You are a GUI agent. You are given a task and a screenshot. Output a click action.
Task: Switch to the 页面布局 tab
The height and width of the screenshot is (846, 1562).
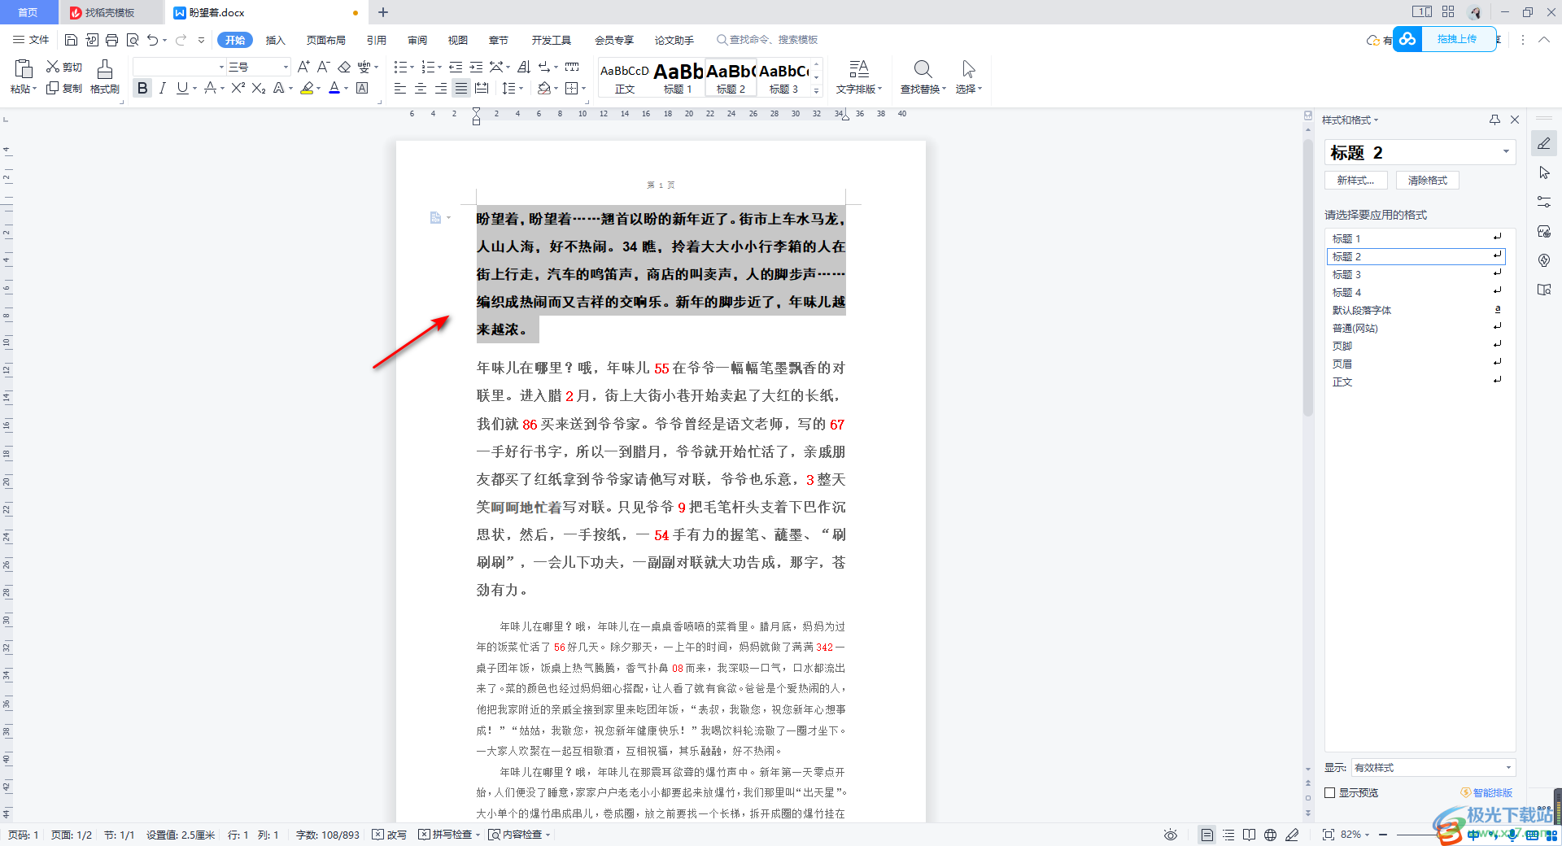(325, 40)
